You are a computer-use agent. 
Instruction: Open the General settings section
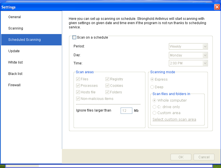point(31,17)
